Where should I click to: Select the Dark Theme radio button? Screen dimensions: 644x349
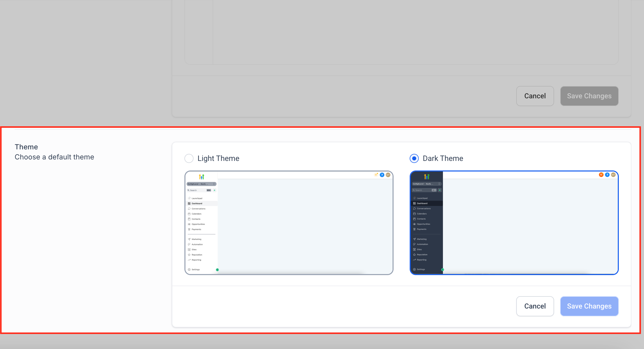414,158
